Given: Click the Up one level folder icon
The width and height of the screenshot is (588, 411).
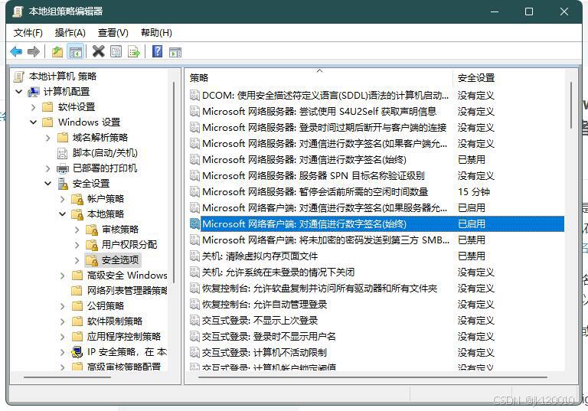Looking at the screenshot, I should coord(57,51).
